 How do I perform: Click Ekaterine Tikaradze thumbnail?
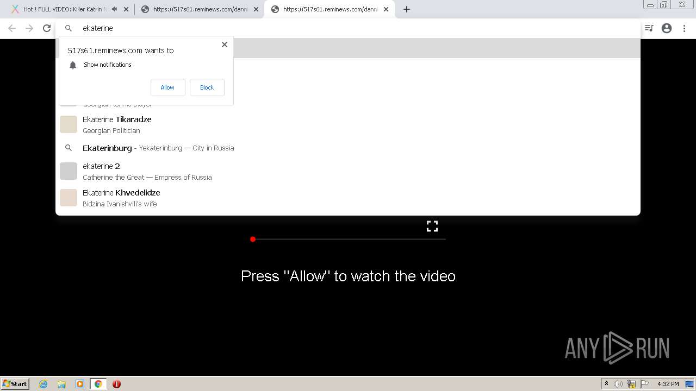point(69,124)
